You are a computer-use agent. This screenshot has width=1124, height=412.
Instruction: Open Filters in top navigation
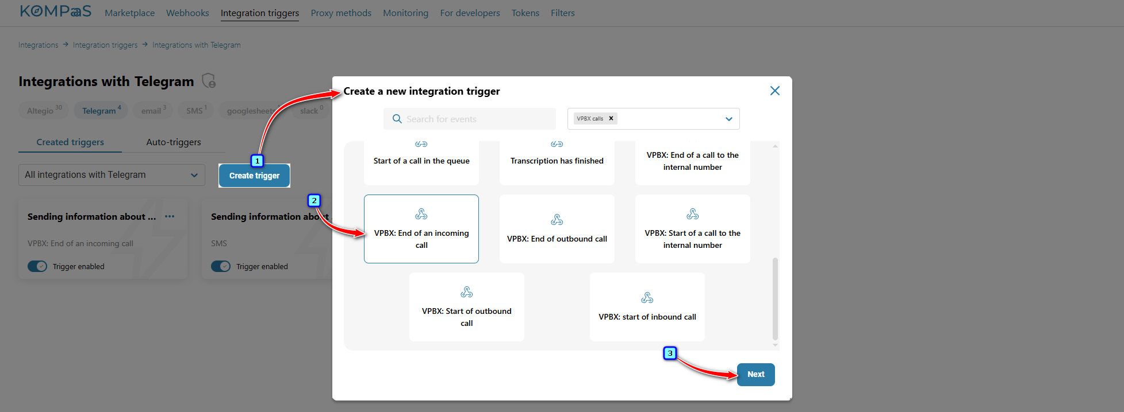tap(563, 13)
